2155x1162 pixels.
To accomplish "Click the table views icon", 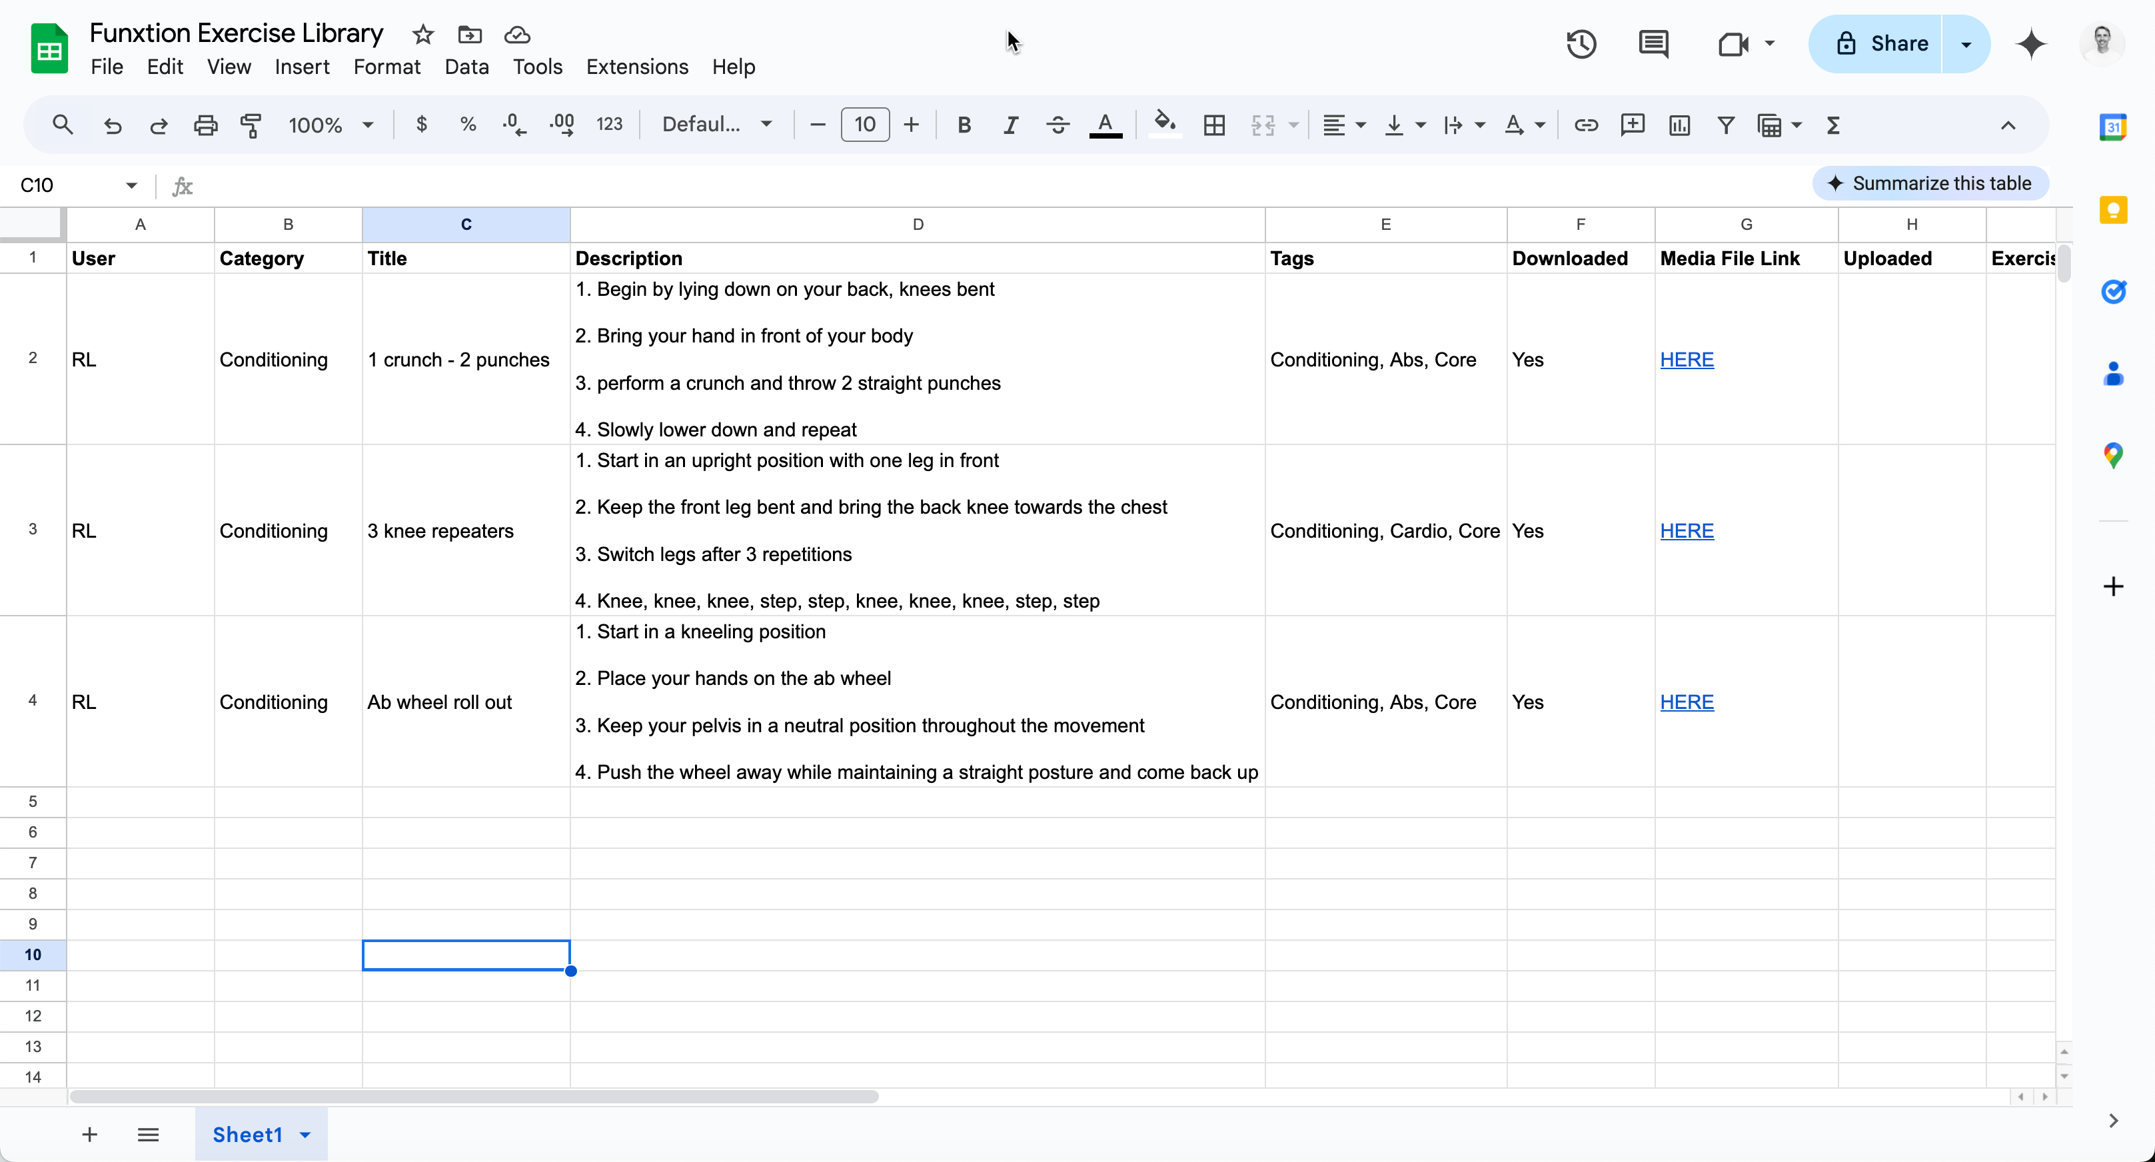I will [1769, 125].
